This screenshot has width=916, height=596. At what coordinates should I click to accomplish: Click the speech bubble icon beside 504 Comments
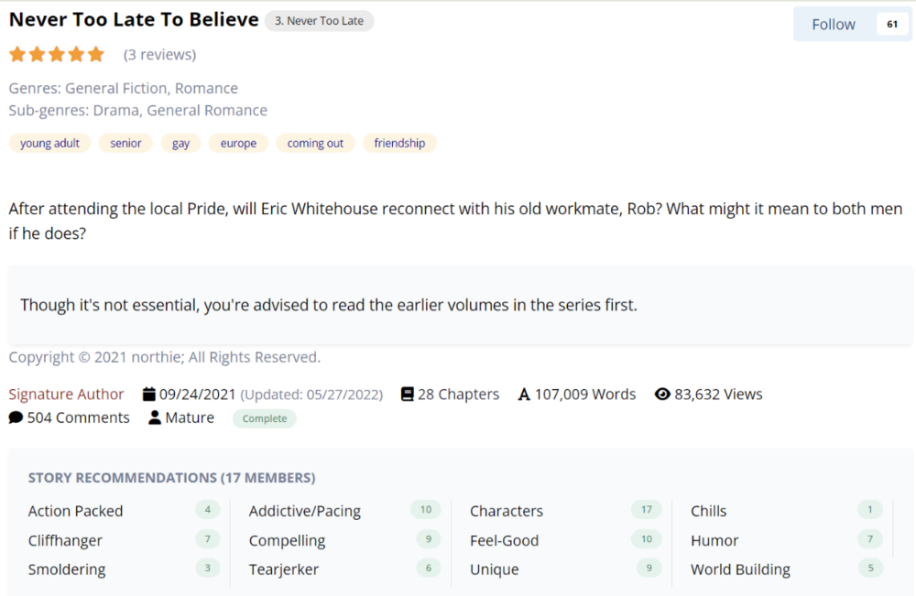(x=16, y=418)
